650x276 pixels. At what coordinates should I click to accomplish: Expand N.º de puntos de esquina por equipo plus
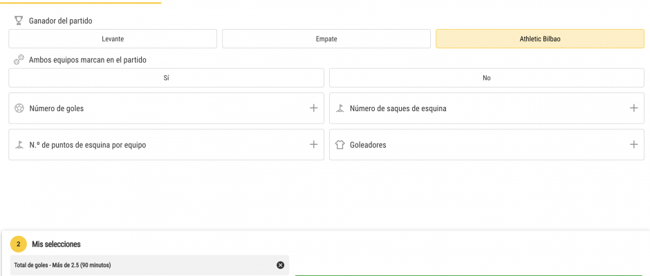click(314, 145)
